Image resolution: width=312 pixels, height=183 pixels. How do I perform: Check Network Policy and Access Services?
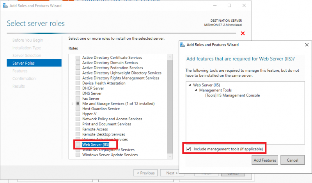pyautogui.click(x=78, y=119)
